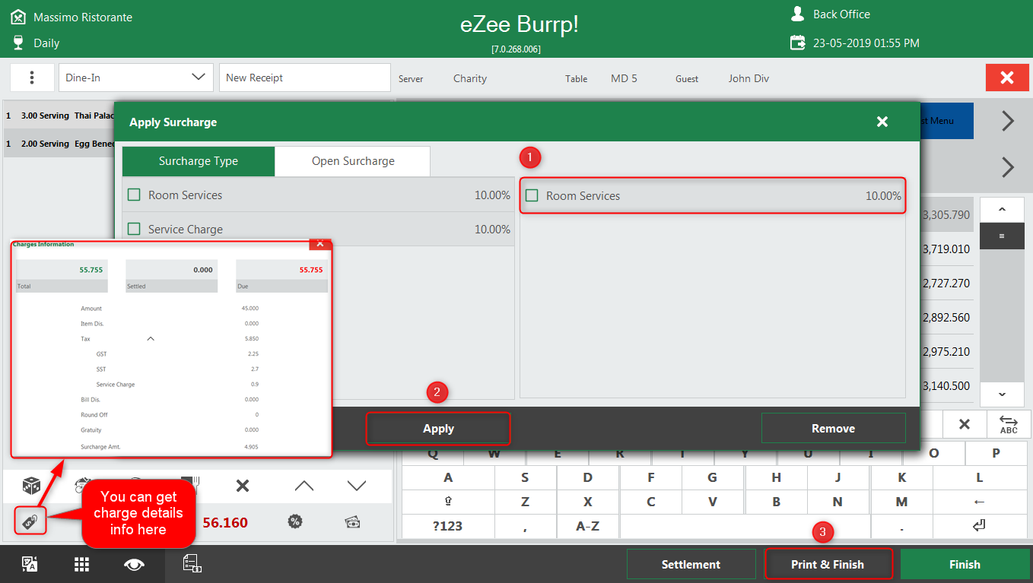
Task: Check Room Services in the right selected panel
Action: point(532,195)
